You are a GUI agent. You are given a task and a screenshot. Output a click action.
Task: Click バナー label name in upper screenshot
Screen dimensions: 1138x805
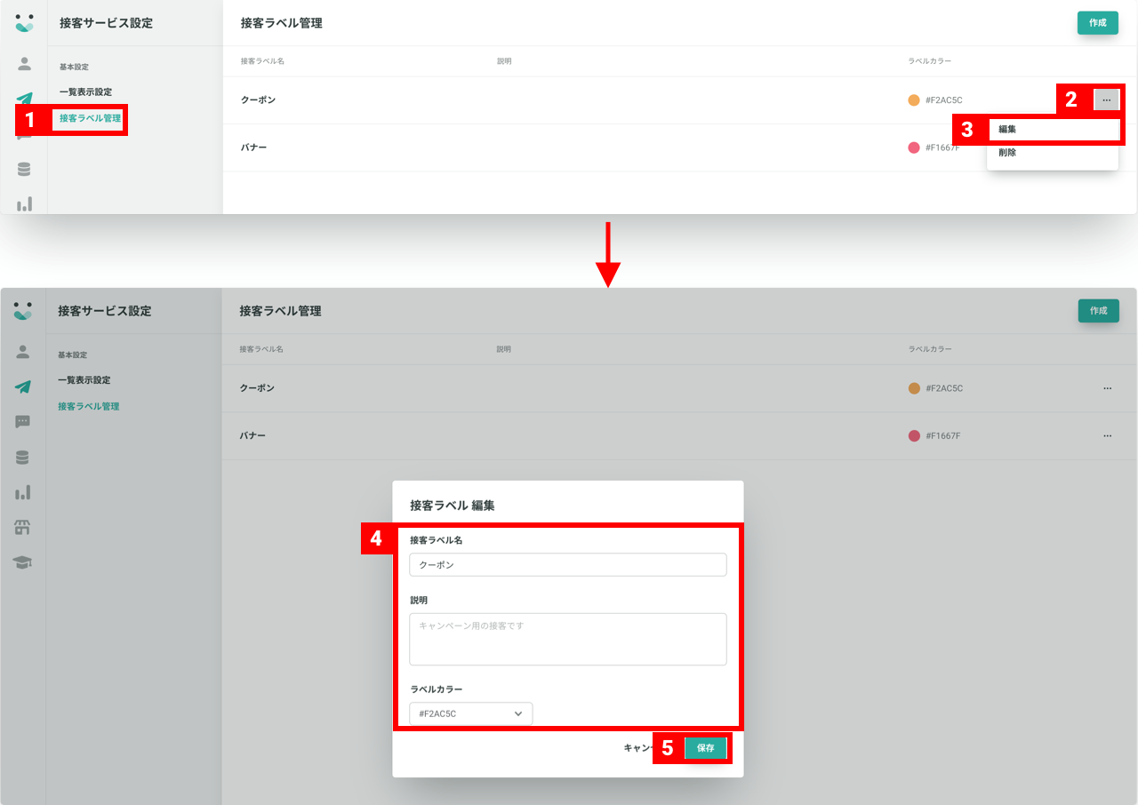(253, 147)
